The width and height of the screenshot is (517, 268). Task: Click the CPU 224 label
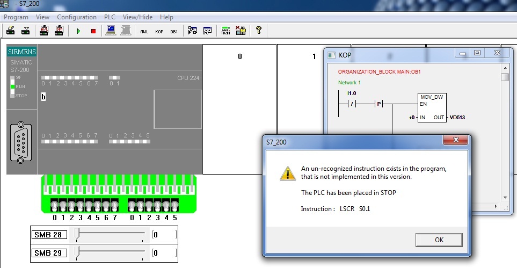[x=188, y=78]
